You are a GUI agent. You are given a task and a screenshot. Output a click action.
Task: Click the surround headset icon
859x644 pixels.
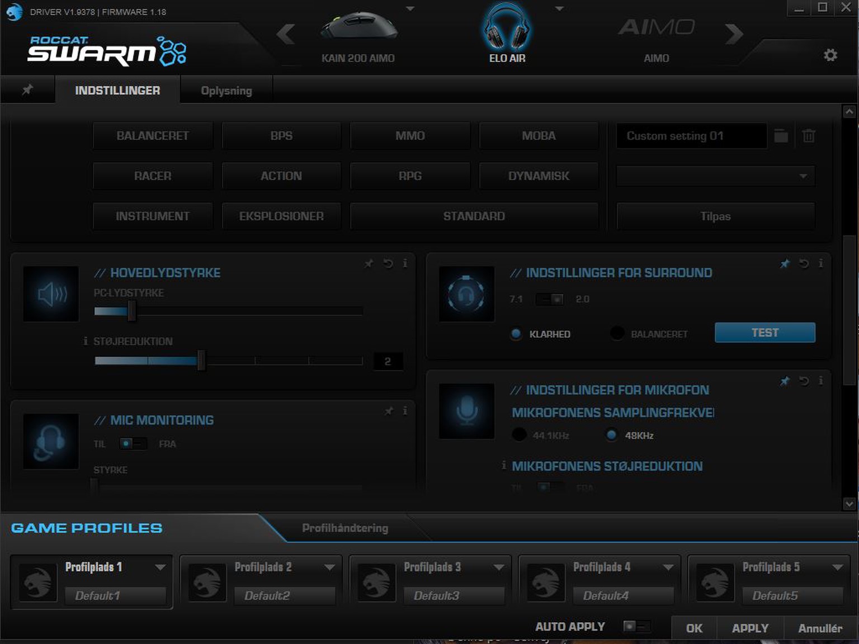pyautogui.click(x=466, y=293)
